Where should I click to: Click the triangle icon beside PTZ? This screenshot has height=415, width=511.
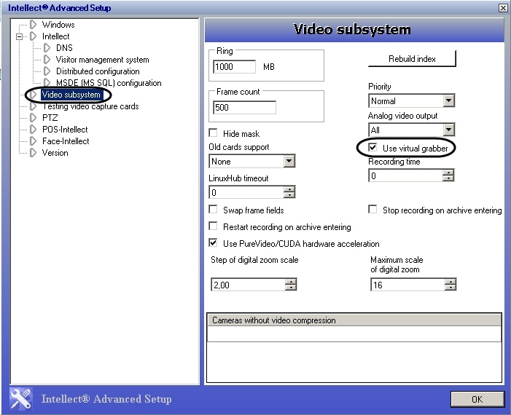(33, 118)
